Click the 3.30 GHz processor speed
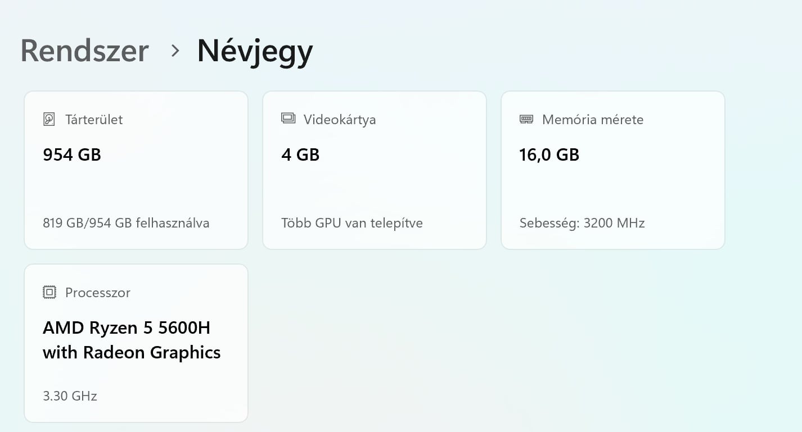The image size is (802, 432). pos(70,396)
